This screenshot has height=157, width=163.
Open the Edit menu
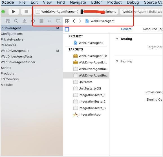[34, 2]
